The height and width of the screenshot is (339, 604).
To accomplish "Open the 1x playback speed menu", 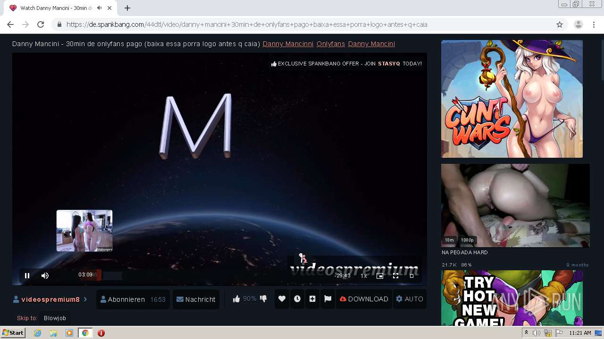I will 364,276.
